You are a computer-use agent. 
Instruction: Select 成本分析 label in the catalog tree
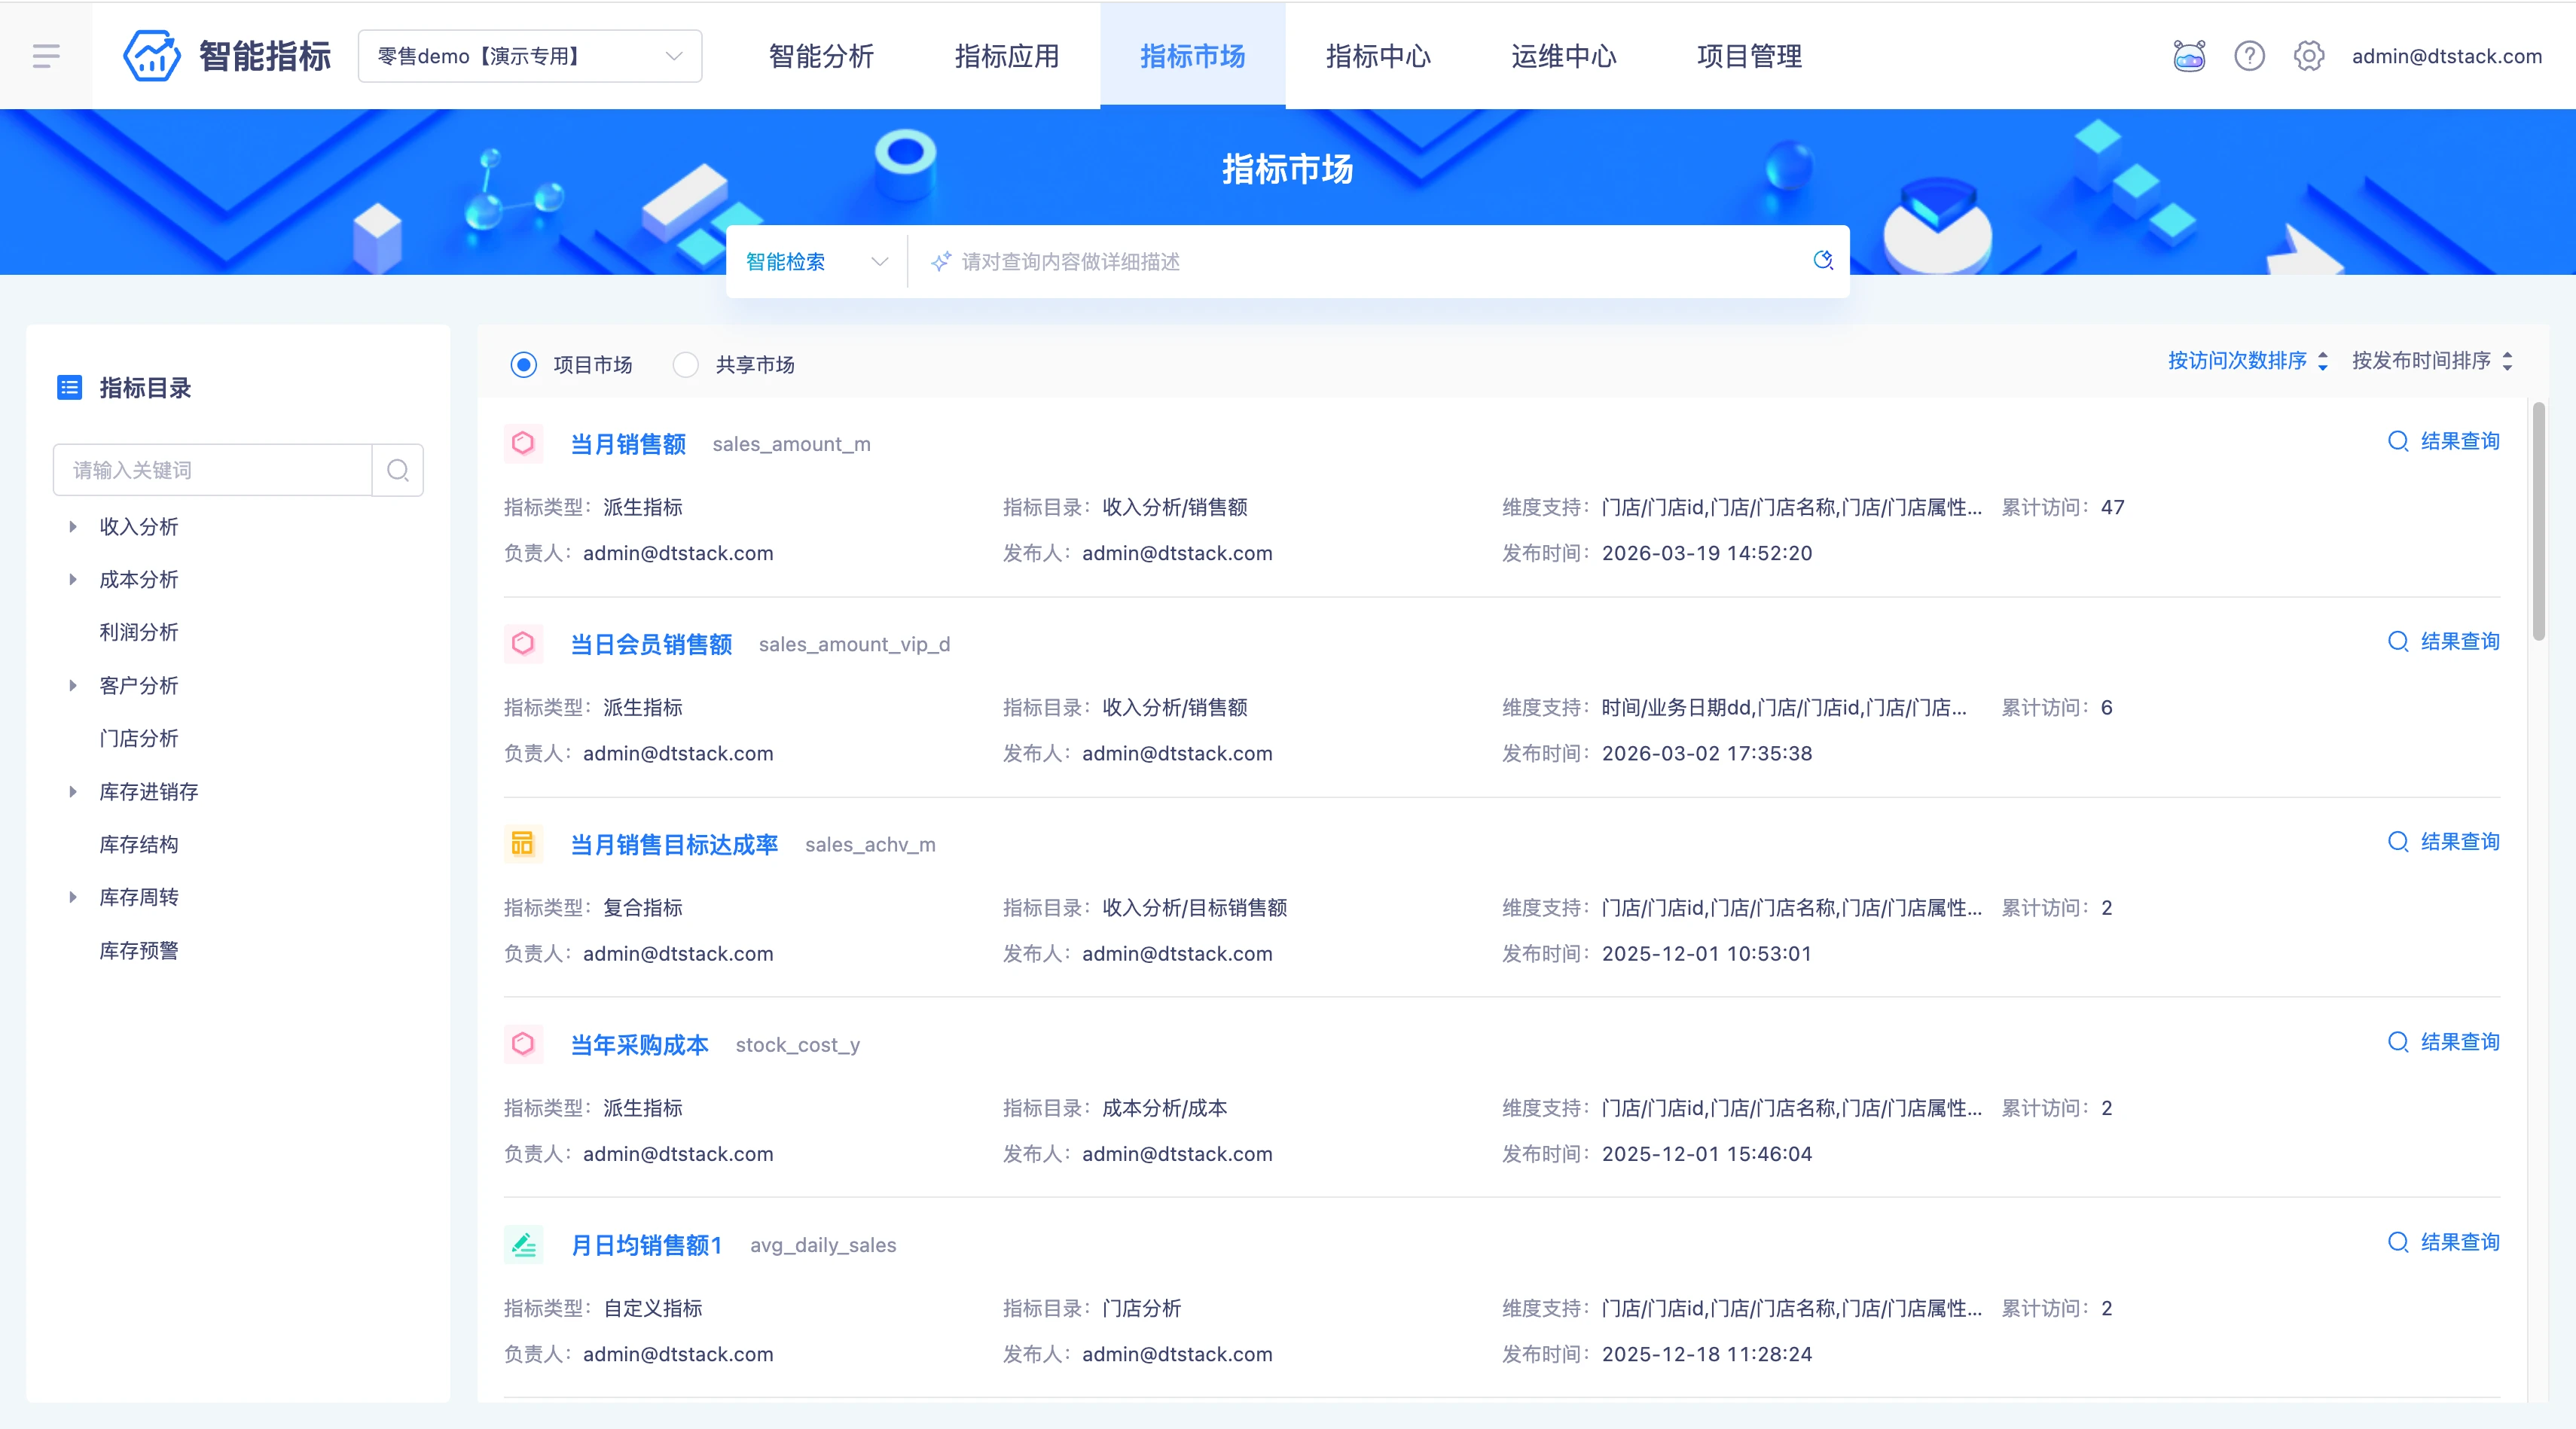[x=139, y=580]
